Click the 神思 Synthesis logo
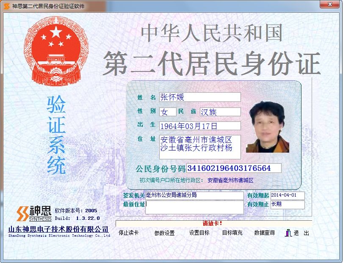343x263 pixels. [34, 214]
